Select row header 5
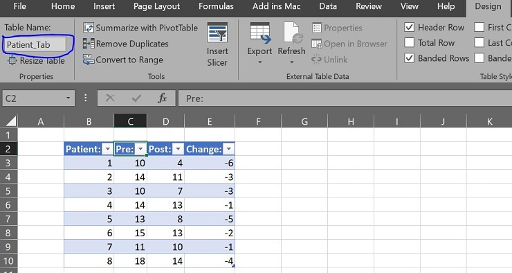 (8, 191)
